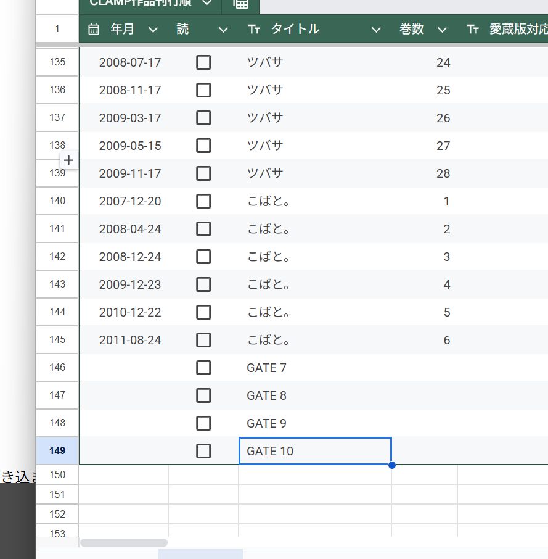Click the selection fill handle on GATE 10
The width and height of the screenshot is (548, 559).
coord(391,465)
